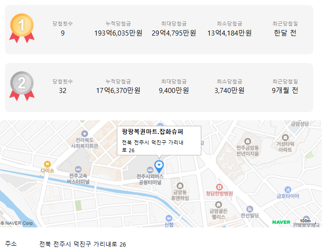Click the 금암동 휴엔하임 apartment icon
Viewport: 325px width, 252px height.
(180, 186)
